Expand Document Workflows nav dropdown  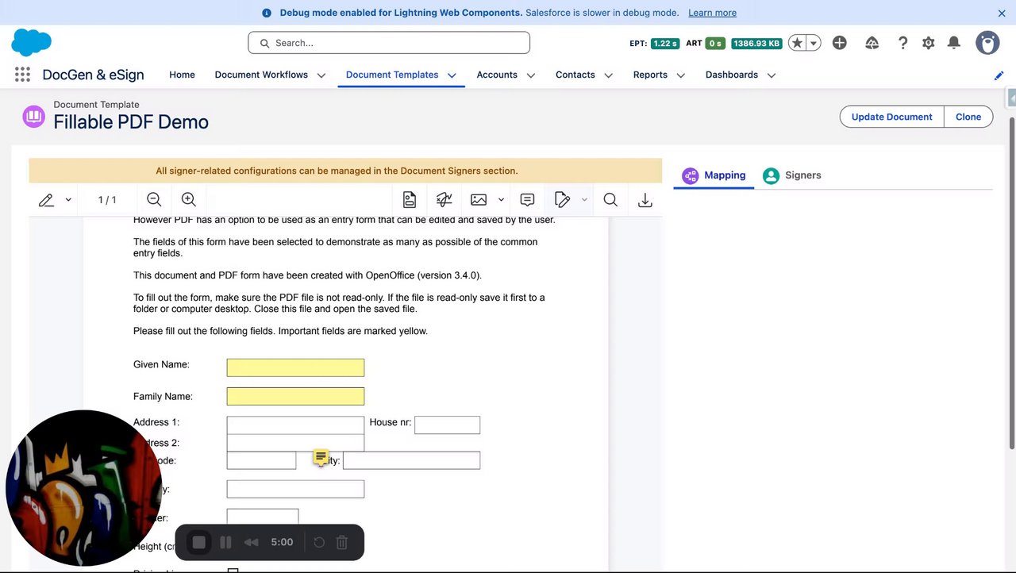[x=321, y=75]
